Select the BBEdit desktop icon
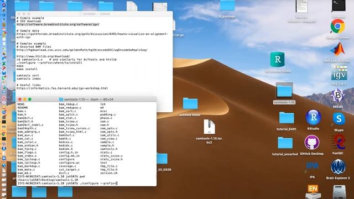 pyautogui.click(x=338, y=96)
